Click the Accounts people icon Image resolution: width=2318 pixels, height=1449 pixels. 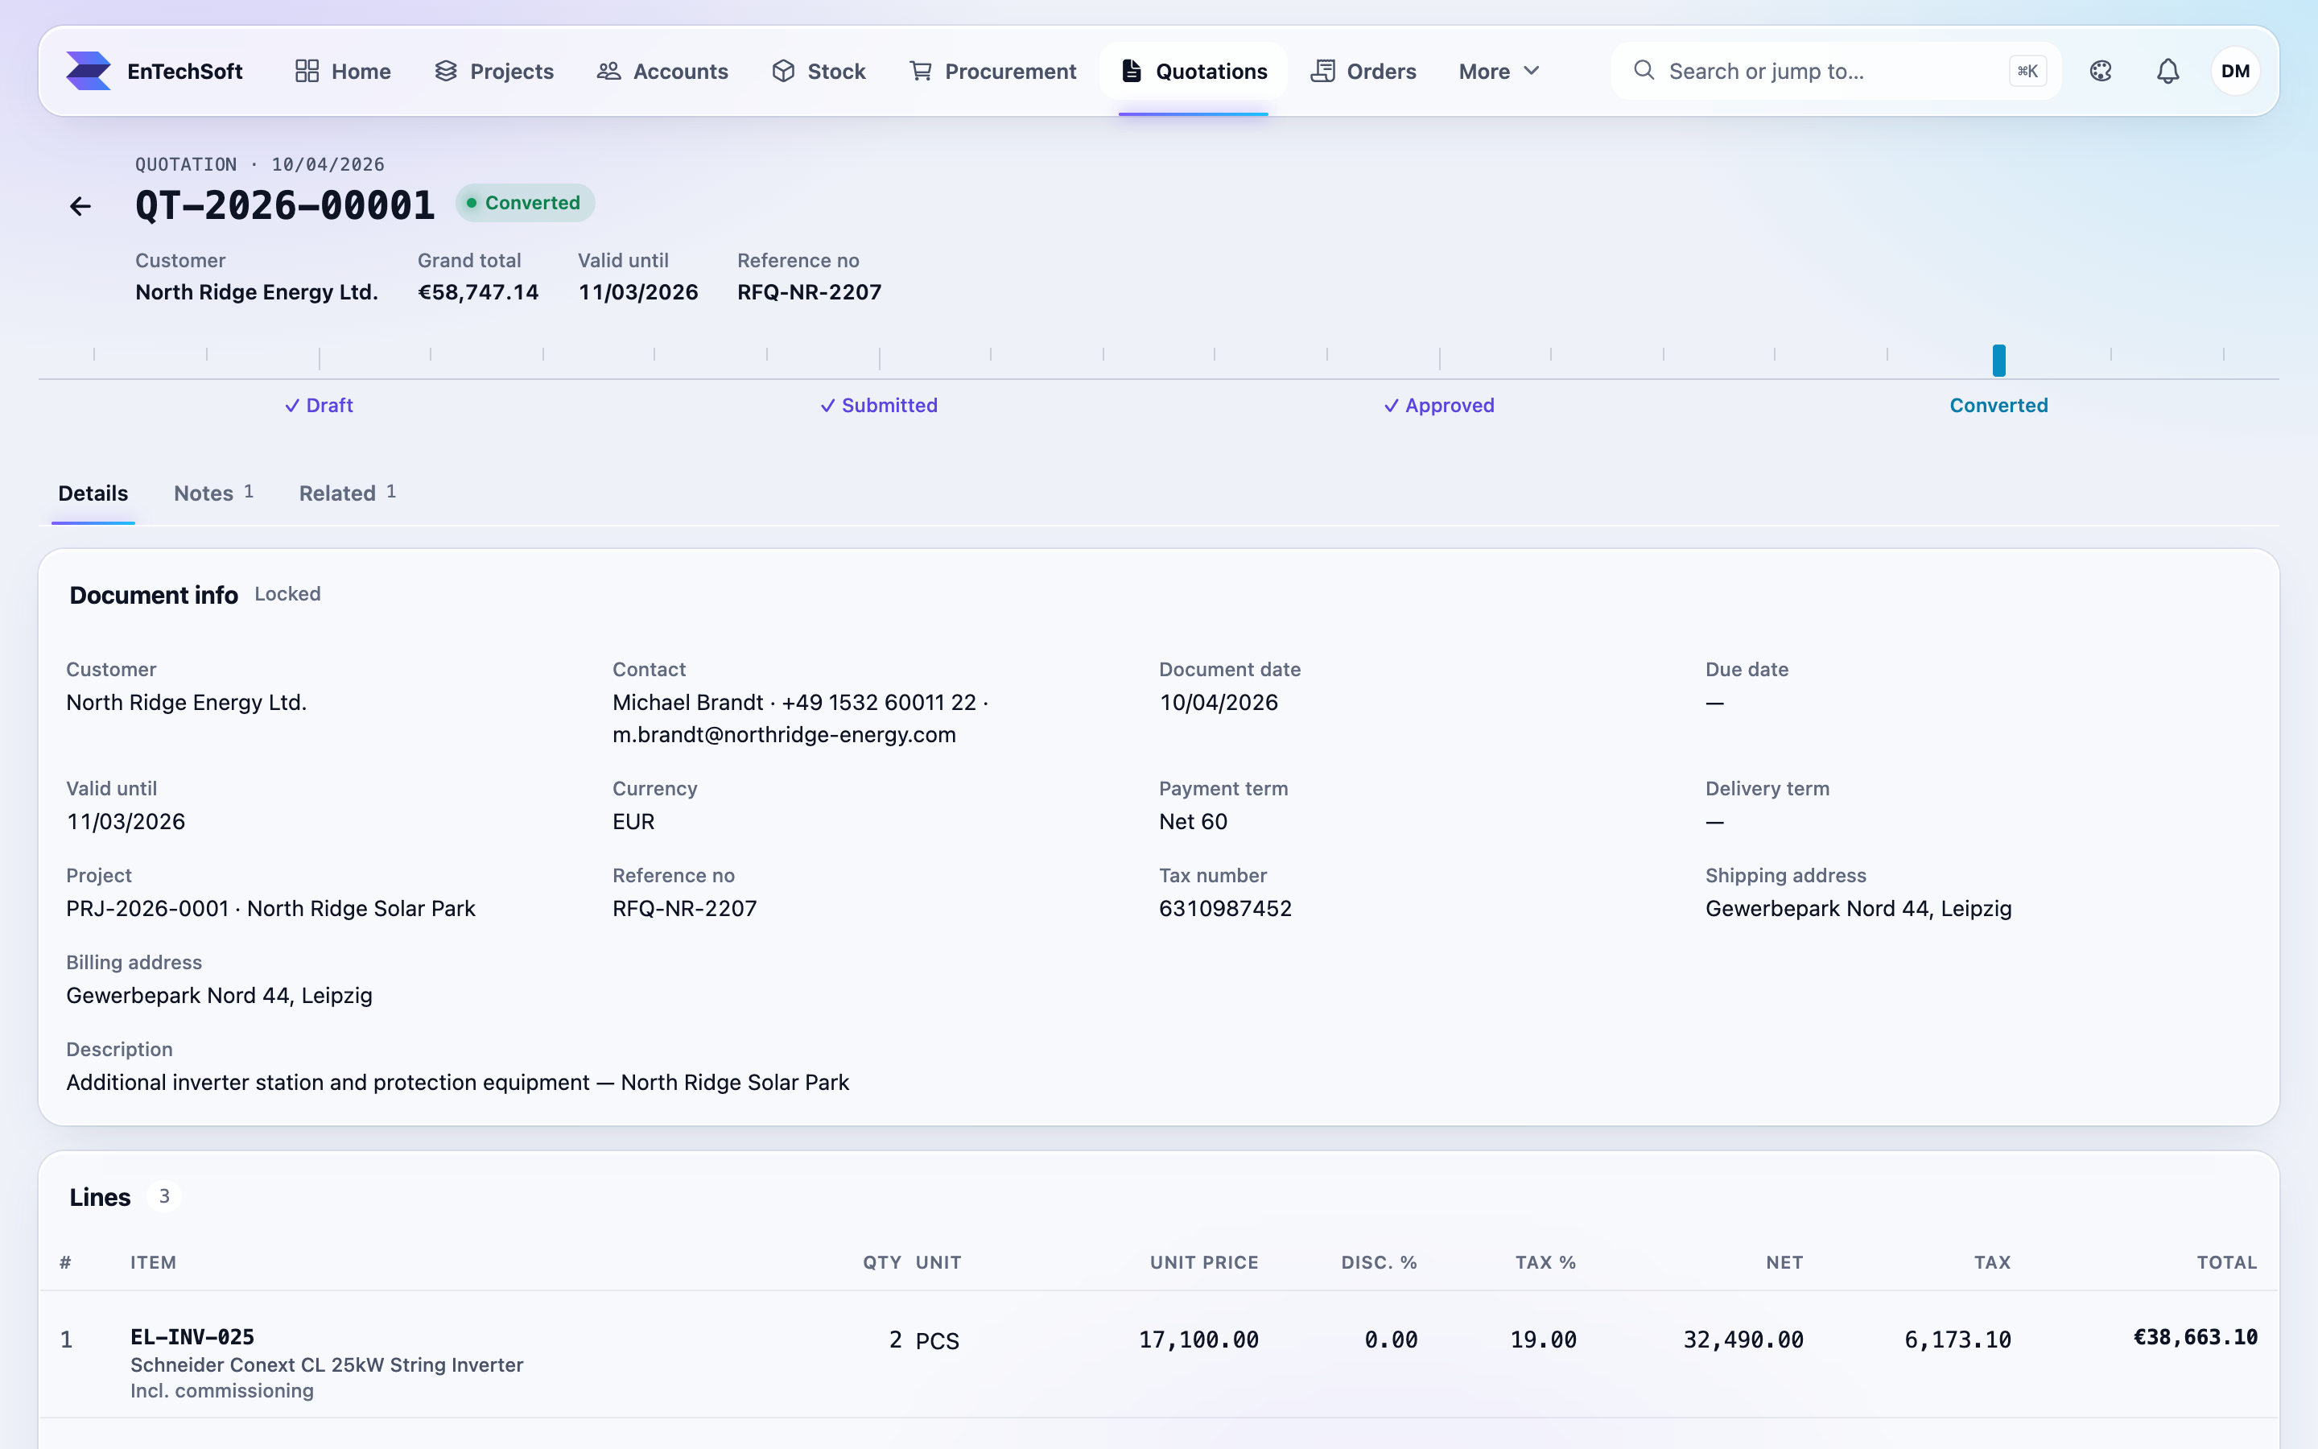(x=608, y=71)
